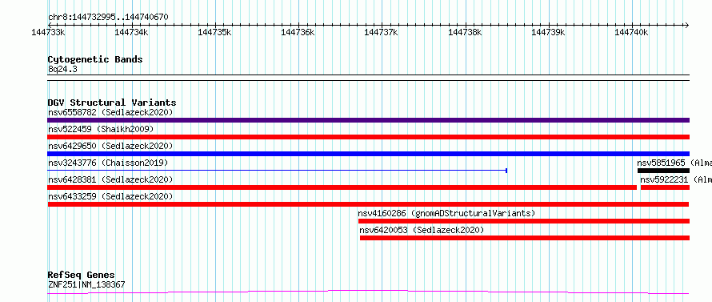
Task: Click the 144738k ruler position
Action: [465, 32]
